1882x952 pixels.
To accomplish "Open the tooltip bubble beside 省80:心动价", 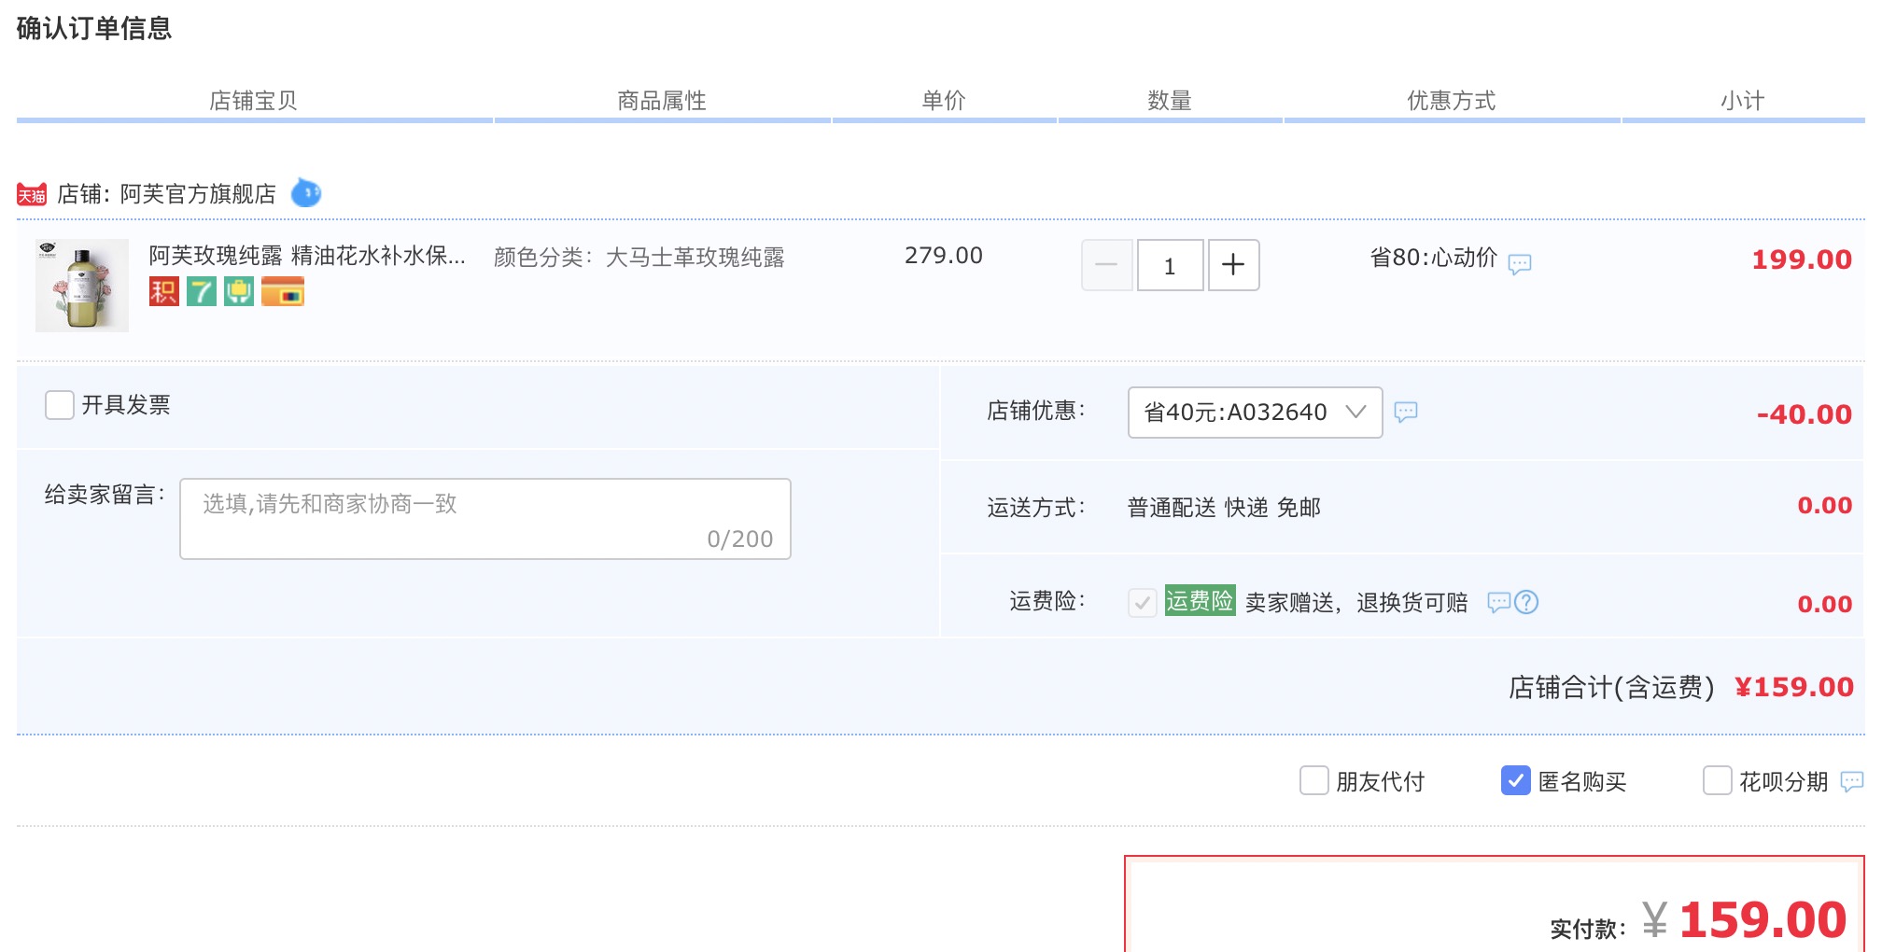I will [x=1520, y=264].
